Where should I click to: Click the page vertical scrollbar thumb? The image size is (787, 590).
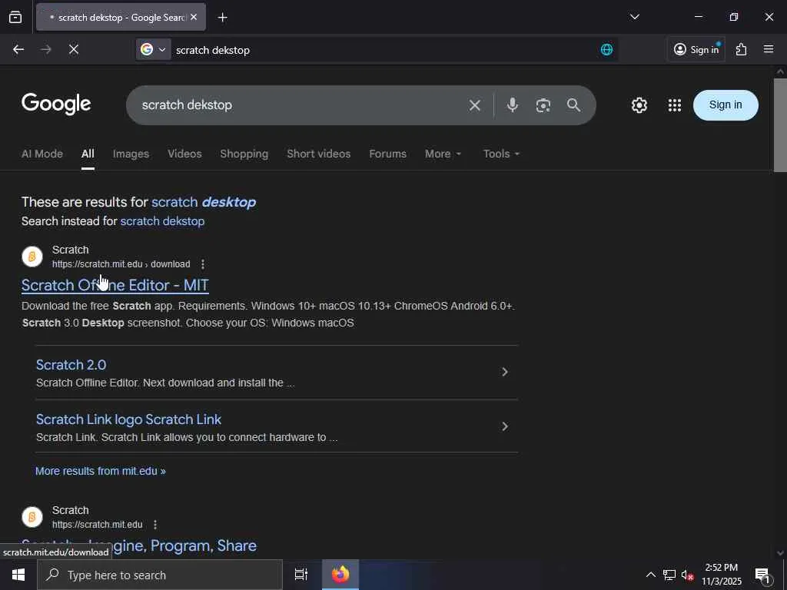(780, 124)
